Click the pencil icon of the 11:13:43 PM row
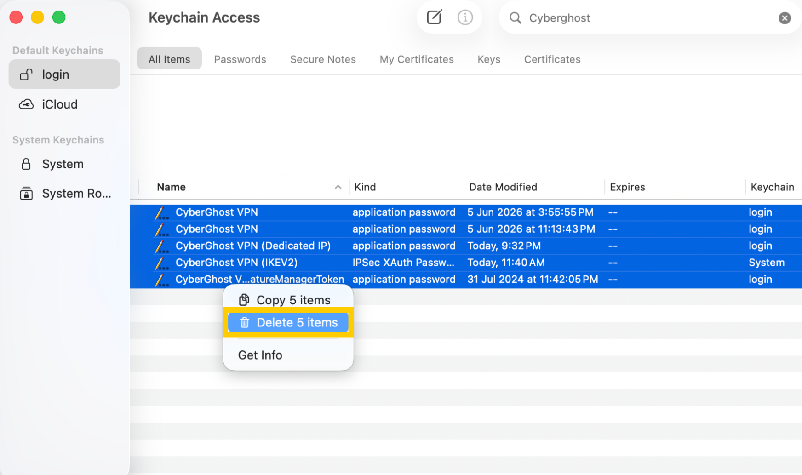This screenshot has width=802, height=475. 161,229
